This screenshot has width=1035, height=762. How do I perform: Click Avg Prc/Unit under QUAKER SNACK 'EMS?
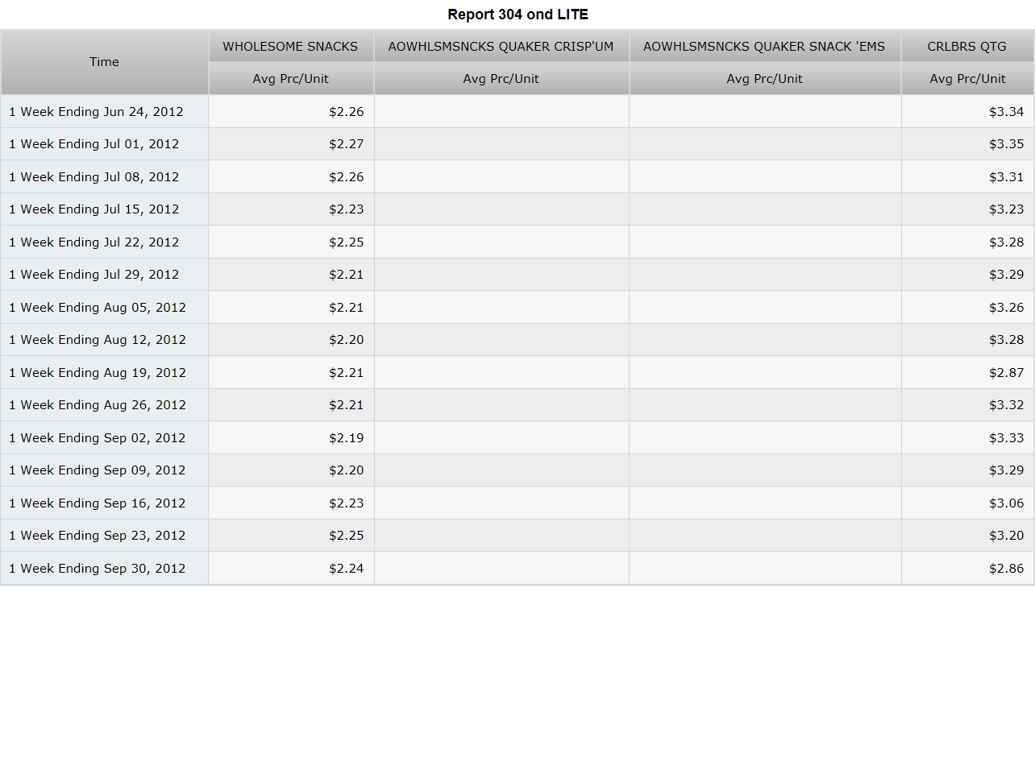(764, 79)
